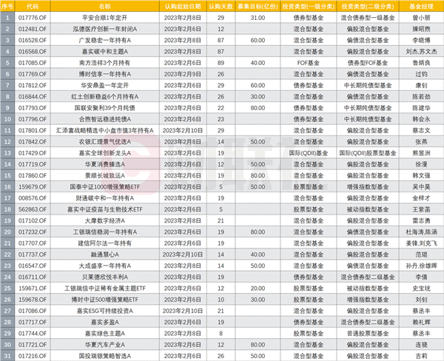The height and width of the screenshot is (361, 444).
Task: Click code cell 159679.OF
Action: pyautogui.click(x=33, y=187)
